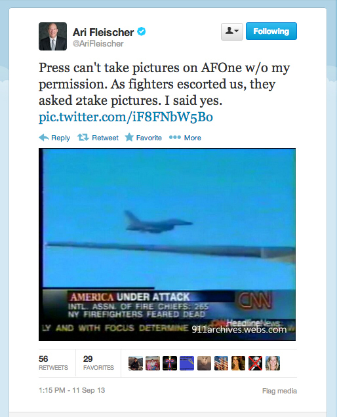The image size is (337, 417).
Task: Click the American flag user avatar
Action: tap(221, 363)
